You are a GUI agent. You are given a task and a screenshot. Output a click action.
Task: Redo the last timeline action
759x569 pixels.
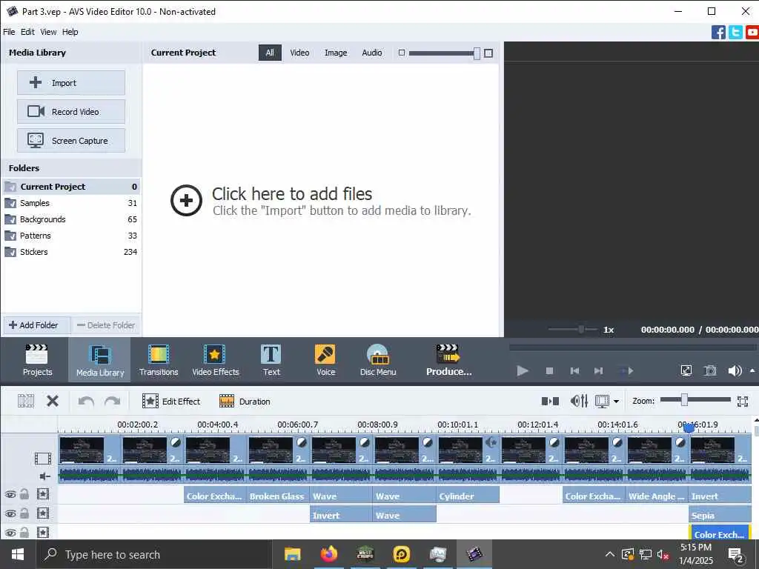pos(113,401)
